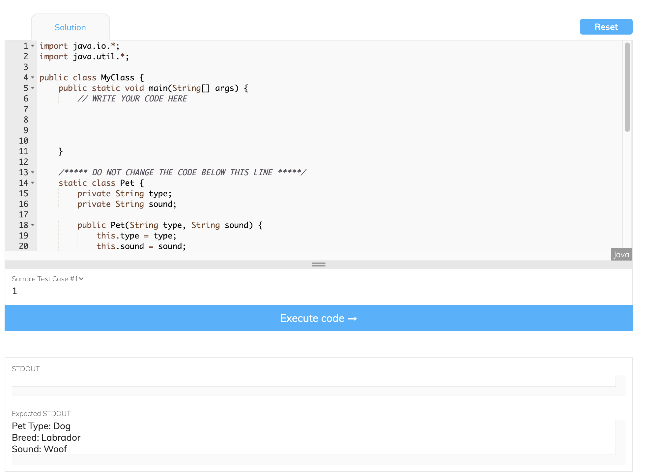The image size is (661, 473).
Task: Click the panel resize handle divider
Action: click(318, 264)
